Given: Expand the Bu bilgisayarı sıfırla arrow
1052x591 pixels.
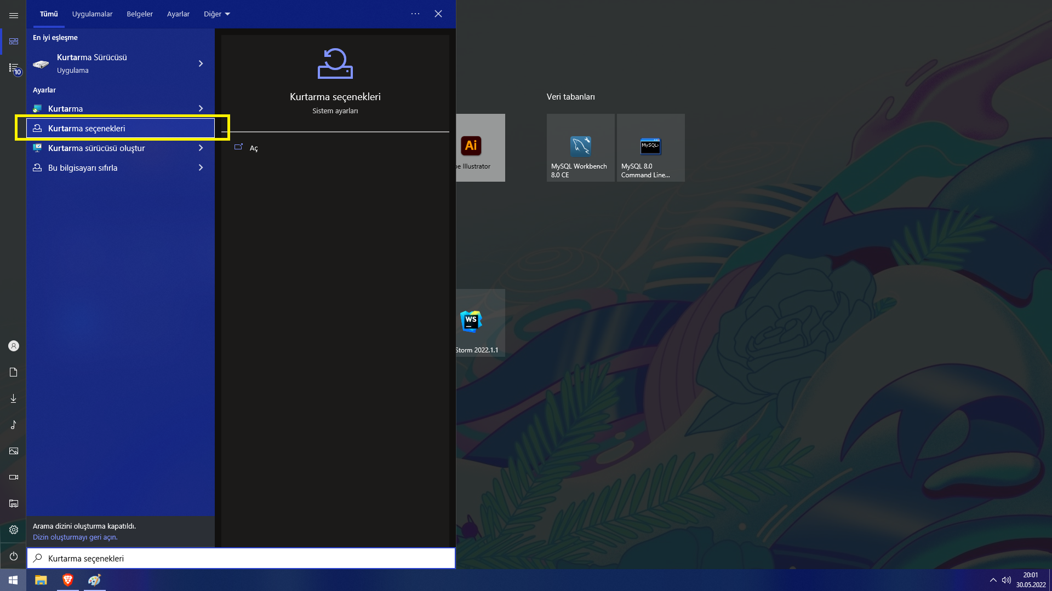Looking at the screenshot, I should (201, 167).
